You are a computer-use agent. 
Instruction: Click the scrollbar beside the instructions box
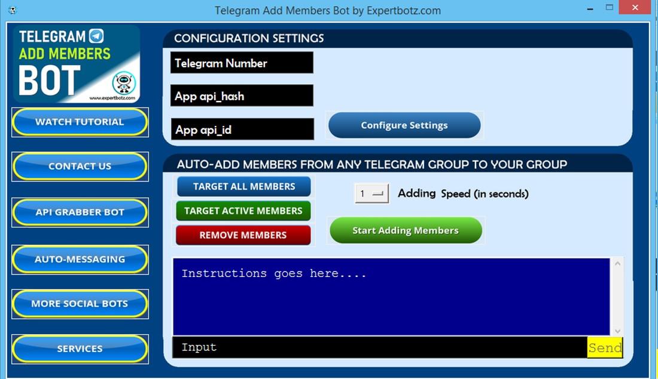[616, 295]
